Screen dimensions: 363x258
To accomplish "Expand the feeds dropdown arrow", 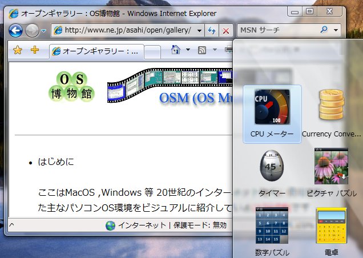I will point(215,50).
